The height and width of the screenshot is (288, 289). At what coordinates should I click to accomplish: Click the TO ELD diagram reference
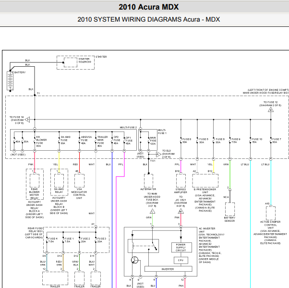169,154
